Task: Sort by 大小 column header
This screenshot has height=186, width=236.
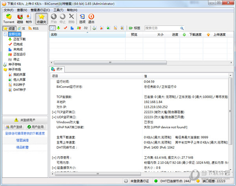Action: coord(154,35)
